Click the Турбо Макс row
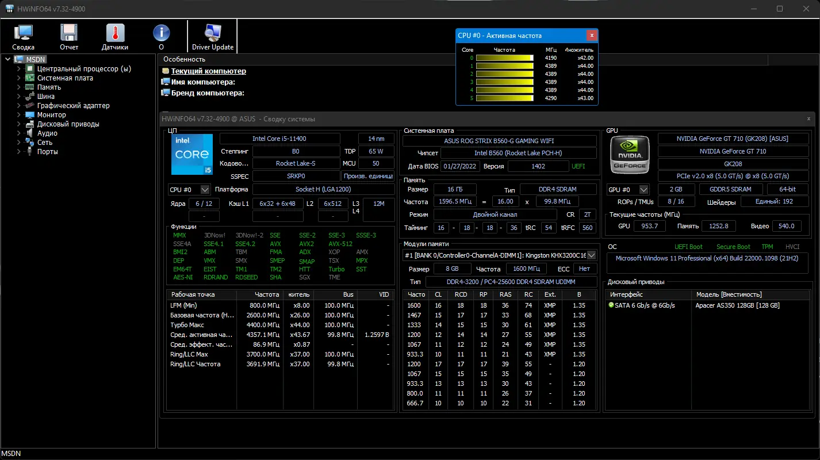 (x=280, y=325)
